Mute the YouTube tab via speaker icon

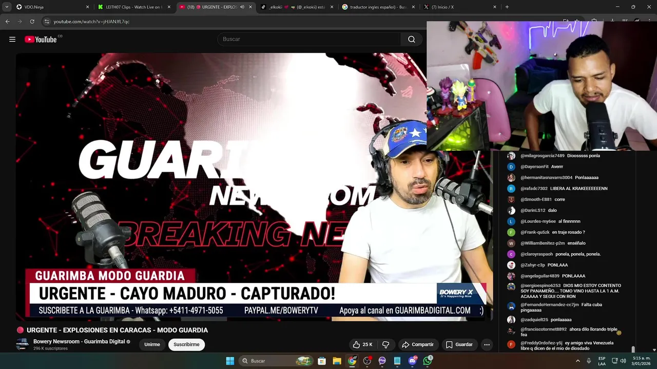242,7
